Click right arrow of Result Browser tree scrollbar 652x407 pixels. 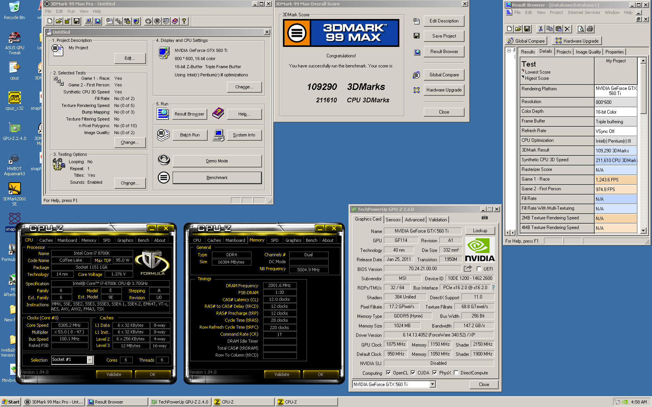pos(513,233)
